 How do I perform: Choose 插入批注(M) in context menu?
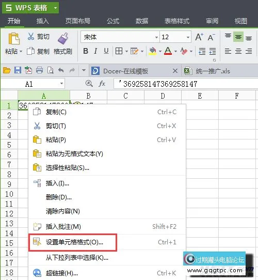pyautogui.click(x=107, y=227)
